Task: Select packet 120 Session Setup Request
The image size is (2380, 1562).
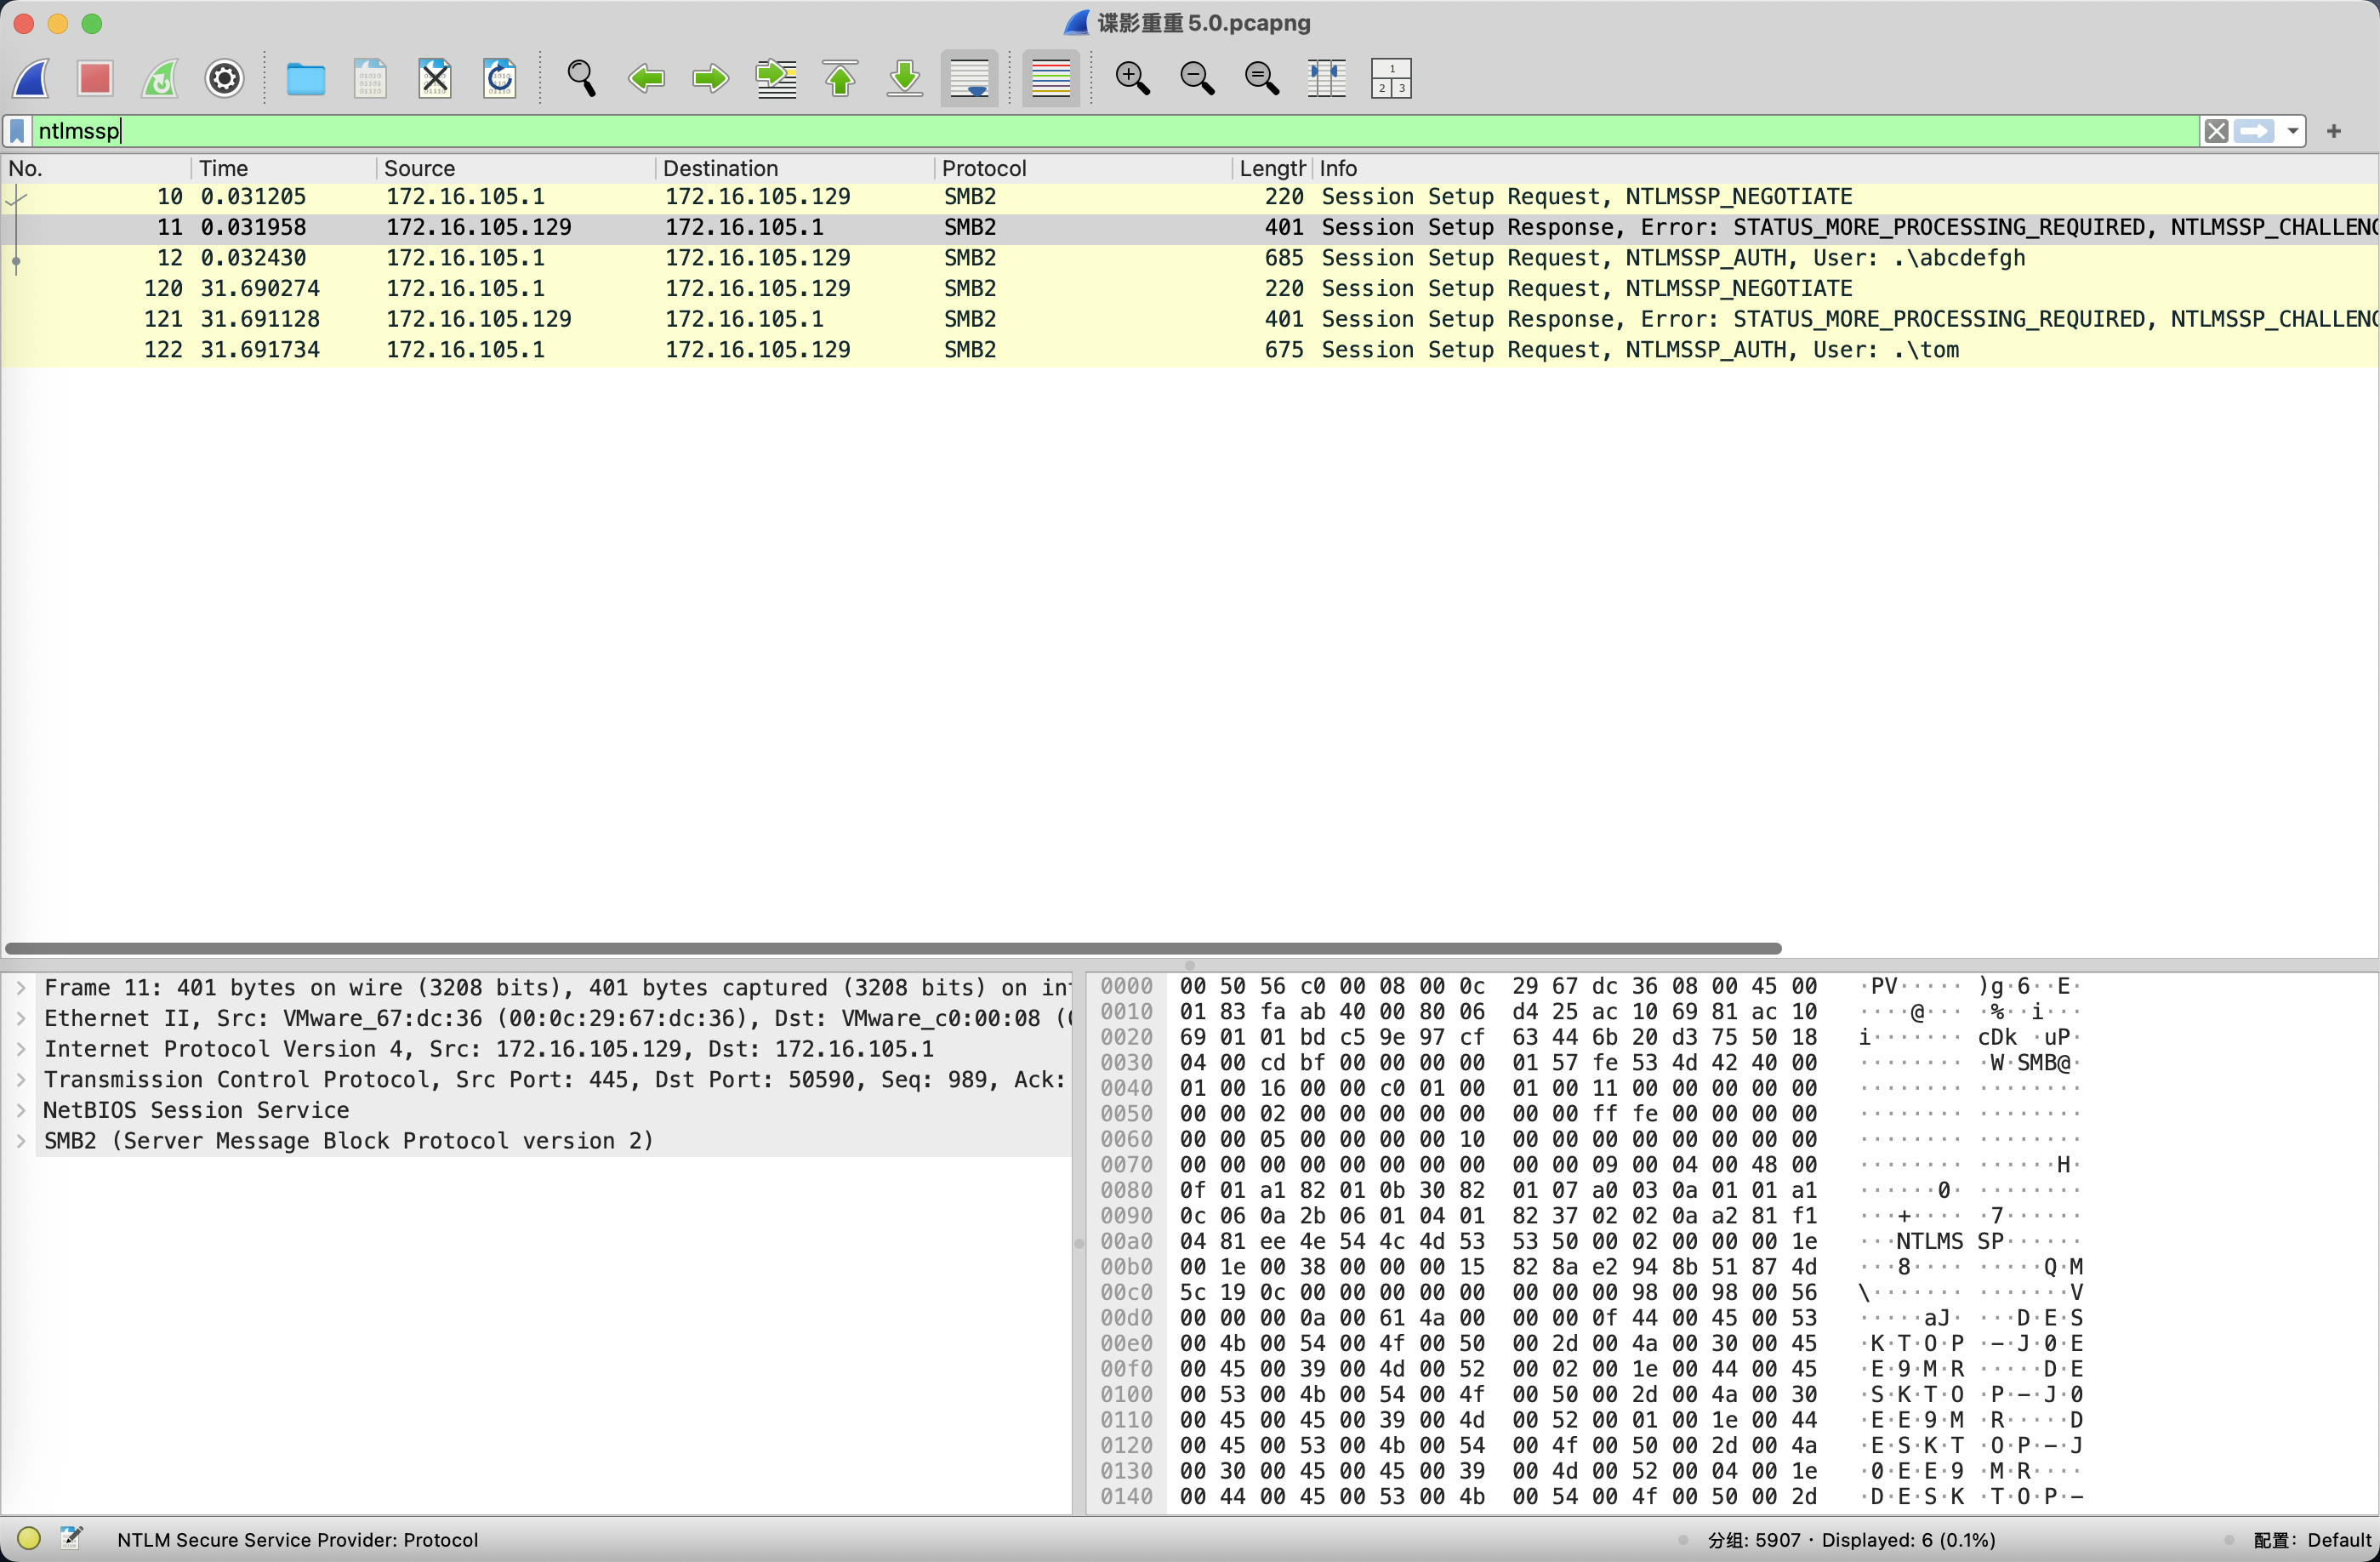Action: pos(1190,289)
